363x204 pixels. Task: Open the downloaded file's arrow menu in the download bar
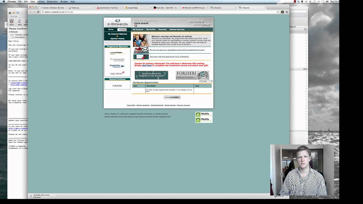pyautogui.click(x=56, y=195)
